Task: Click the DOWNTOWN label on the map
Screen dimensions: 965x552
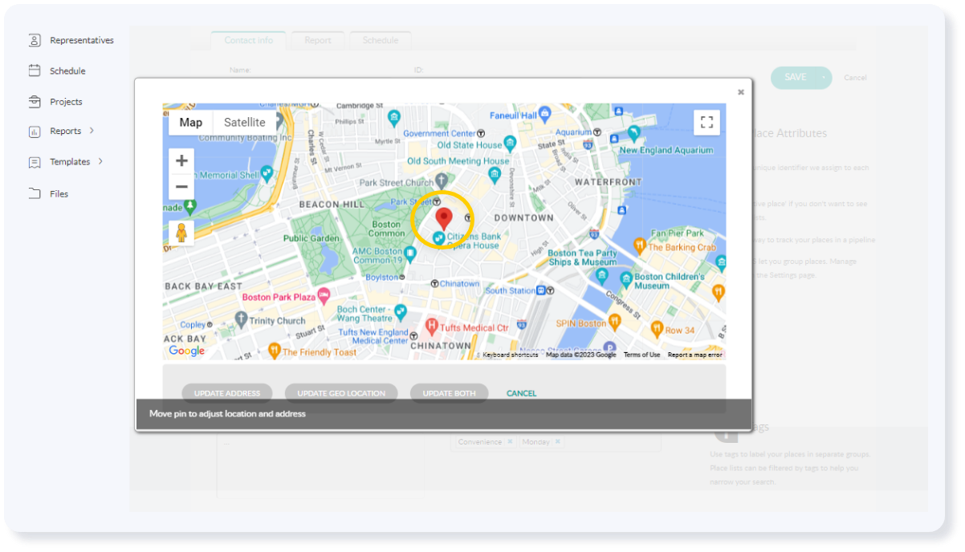Action: pyautogui.click(x=523, y=217)
